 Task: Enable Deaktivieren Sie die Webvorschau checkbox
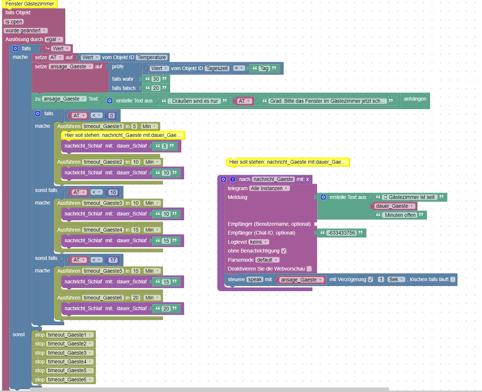pyautogui.click(x=309, y=269)
